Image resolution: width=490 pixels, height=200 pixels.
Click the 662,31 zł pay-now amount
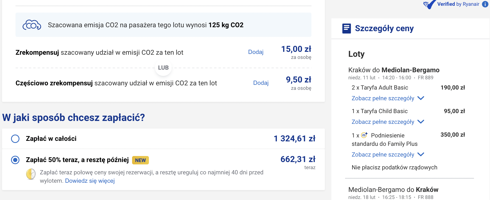pyautogui.click(x=298, y=159)
